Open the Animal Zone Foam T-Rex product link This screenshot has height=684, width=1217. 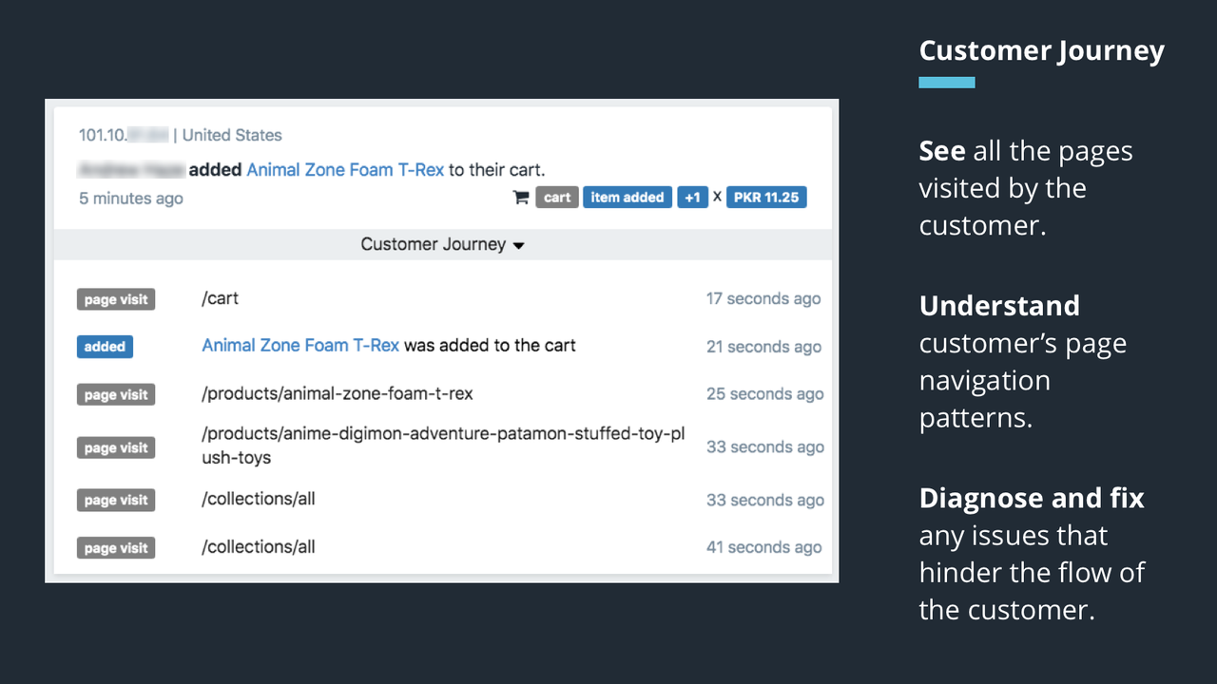coord(344,169)
